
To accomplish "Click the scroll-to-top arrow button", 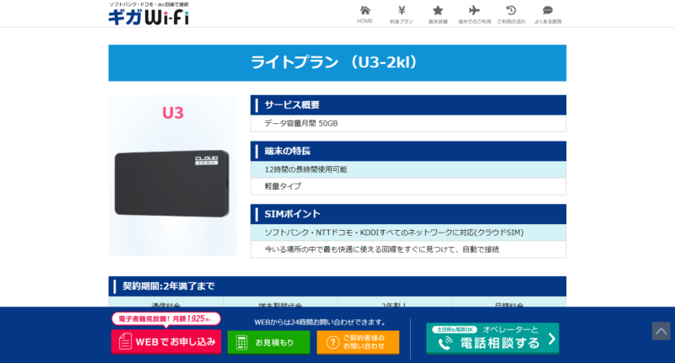I will [x=661, y=331].
